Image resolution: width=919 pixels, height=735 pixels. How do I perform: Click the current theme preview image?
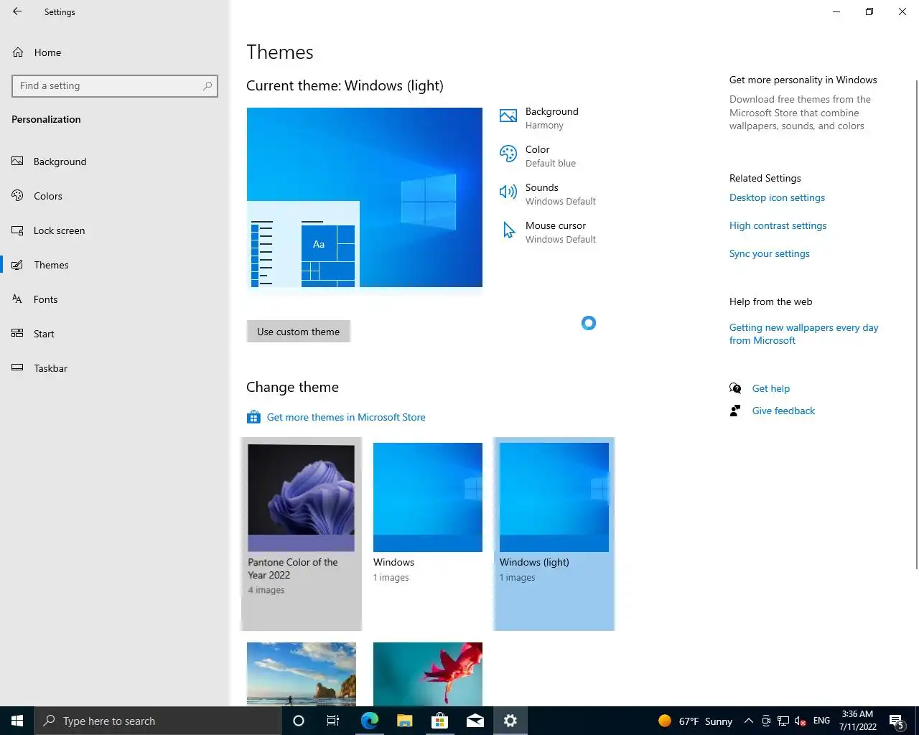365,197
